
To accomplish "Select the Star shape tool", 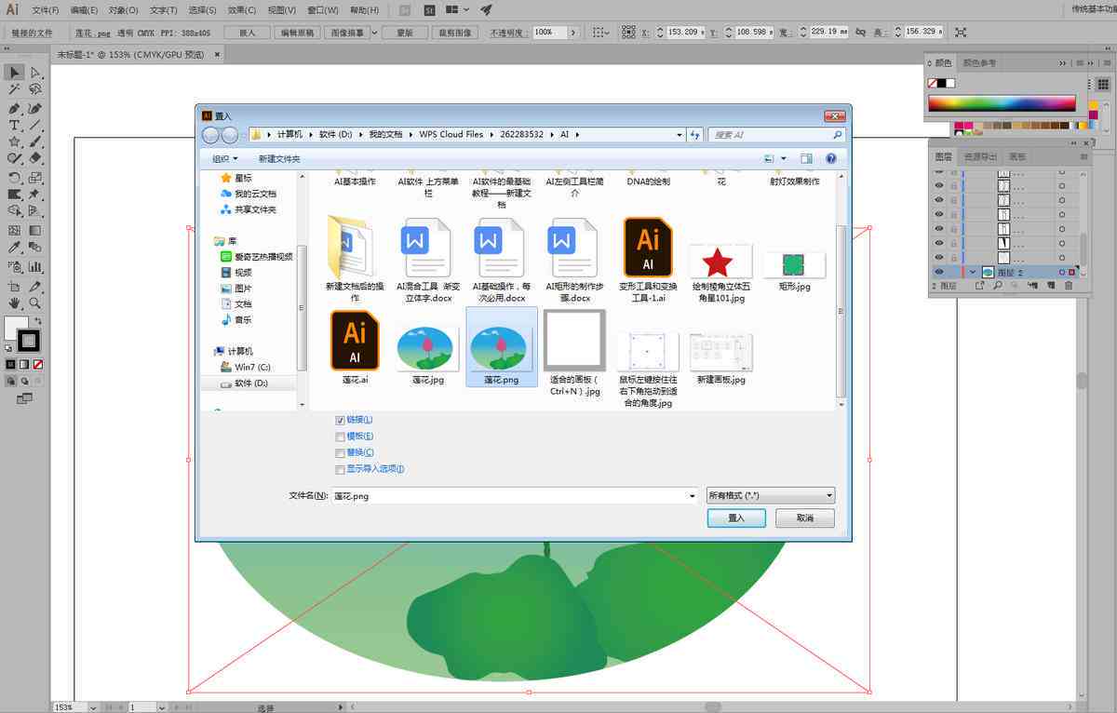I will pos(15,142).
